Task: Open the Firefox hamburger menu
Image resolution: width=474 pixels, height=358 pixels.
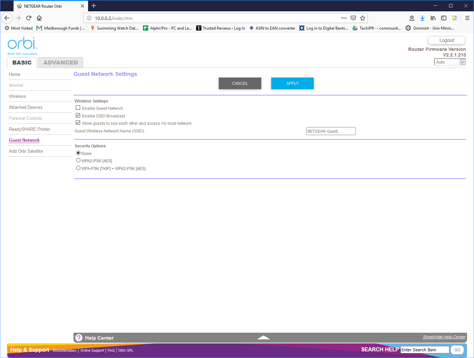Action: pos(467,18)
